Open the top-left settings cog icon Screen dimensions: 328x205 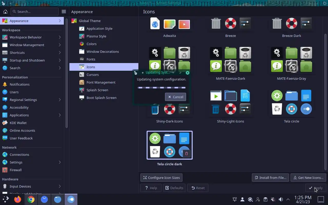3,4
